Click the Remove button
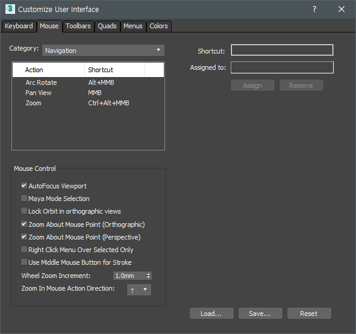 tap(301, 85)
